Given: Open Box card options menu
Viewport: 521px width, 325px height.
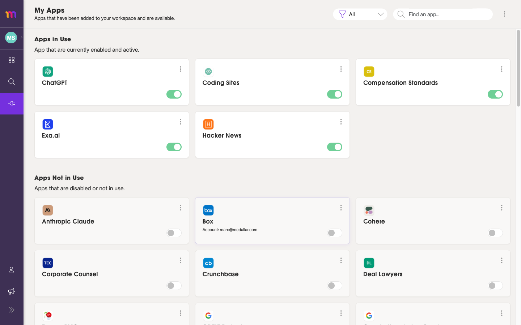Looking at the screenshot, I should pyautogui.click(x=341, y=208).
